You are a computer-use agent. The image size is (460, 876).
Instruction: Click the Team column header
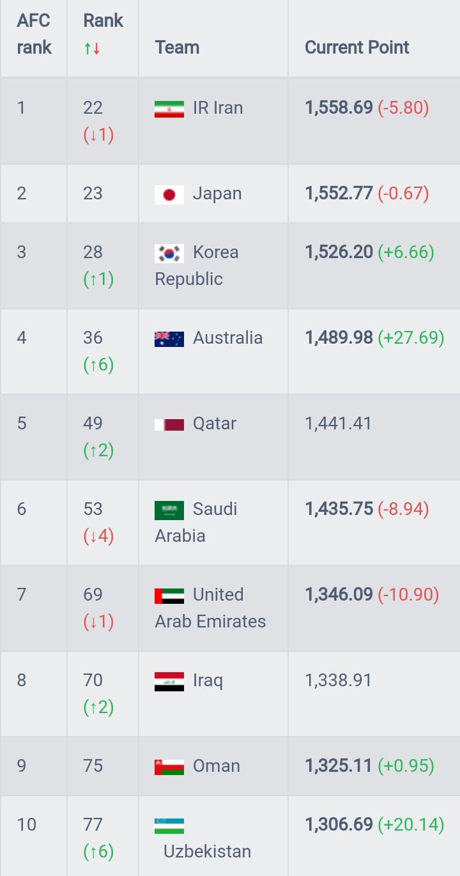tap(177, 48)
